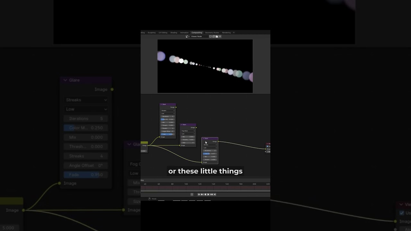Click the Mix field in Streaks node
The width and height of the screenshot is (411, 231).
(168, 122)
